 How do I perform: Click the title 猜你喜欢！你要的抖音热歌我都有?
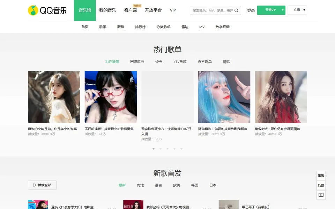click(x=223, y=129)
